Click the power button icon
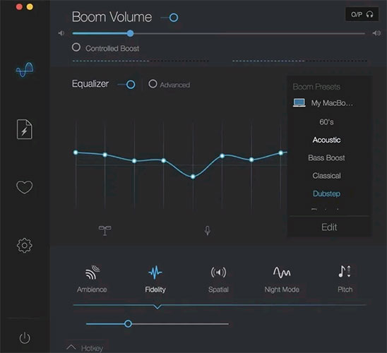 click(x=25, y=337)
